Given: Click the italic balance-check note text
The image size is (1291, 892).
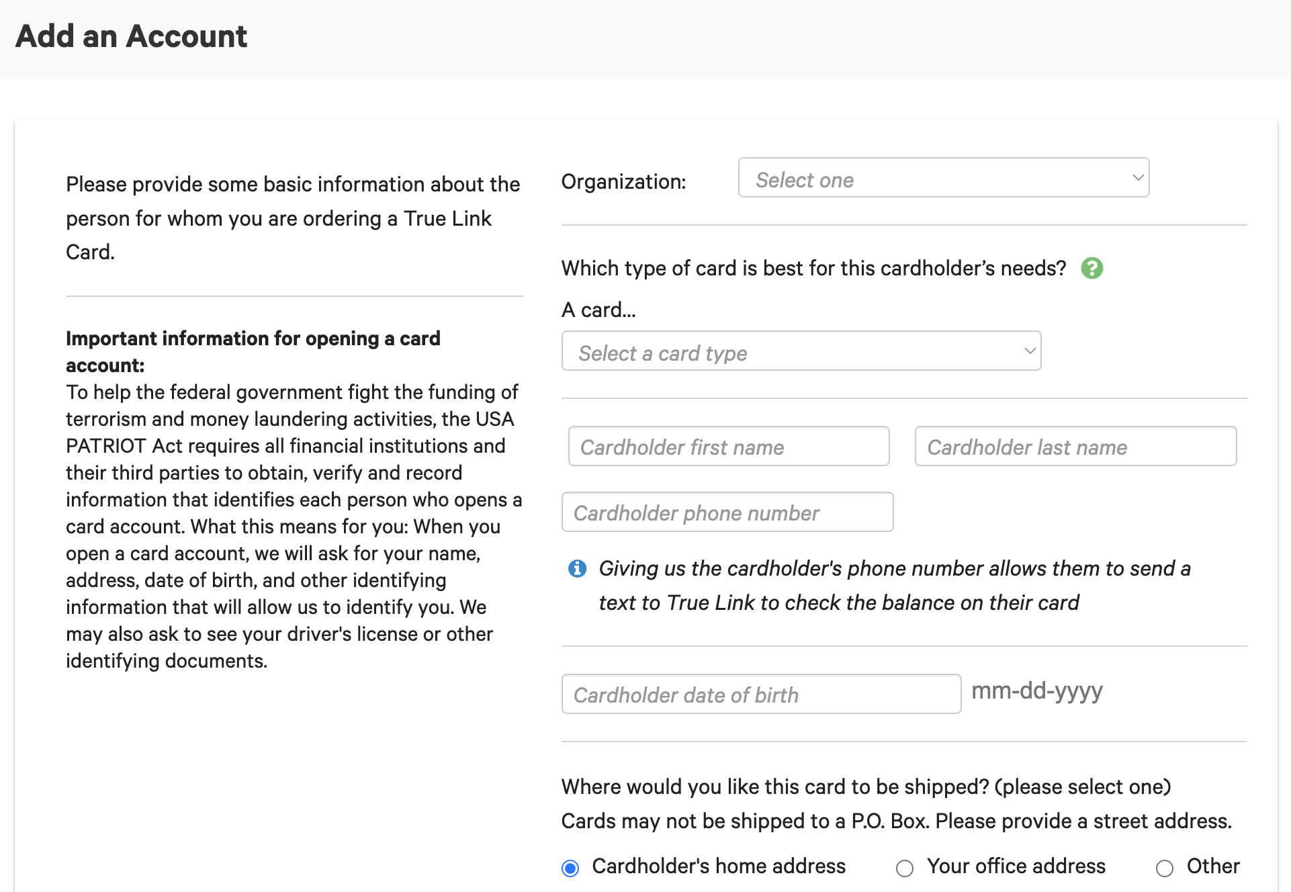Looking at the screenshot, I should coord(893,585).
